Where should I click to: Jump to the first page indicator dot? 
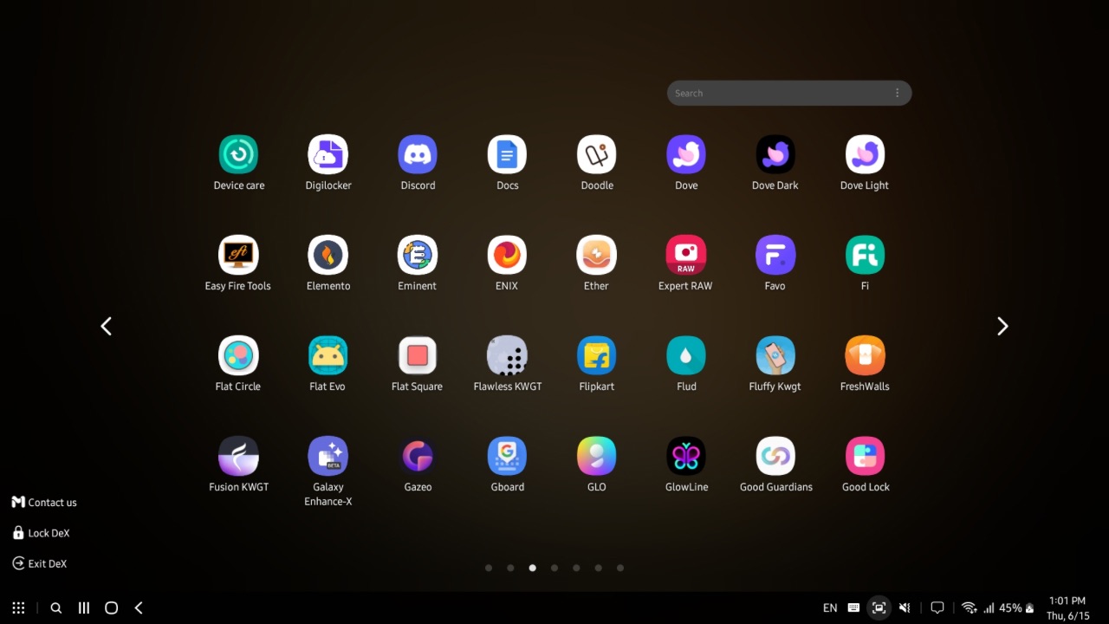489,568
